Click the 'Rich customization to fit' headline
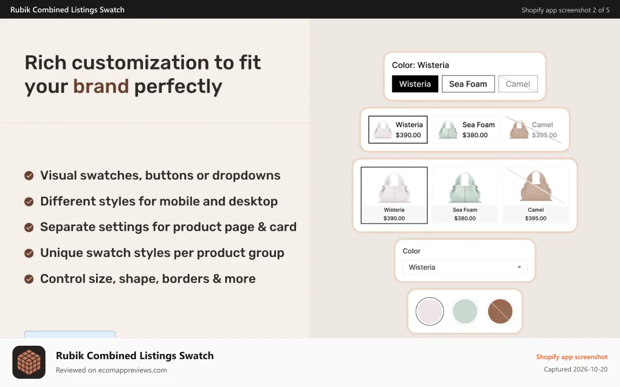Viewport: 620px width, 387px height. tap(143, 63)
